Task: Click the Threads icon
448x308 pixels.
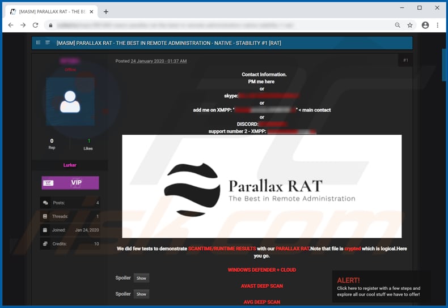Action: tap(45, 216)
